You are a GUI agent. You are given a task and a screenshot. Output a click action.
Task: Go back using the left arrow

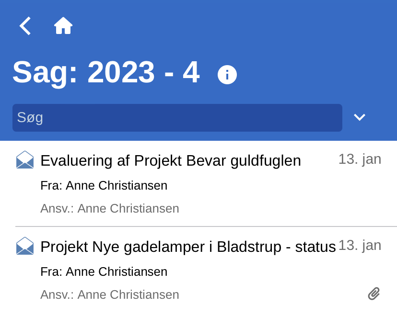point(25,26)
